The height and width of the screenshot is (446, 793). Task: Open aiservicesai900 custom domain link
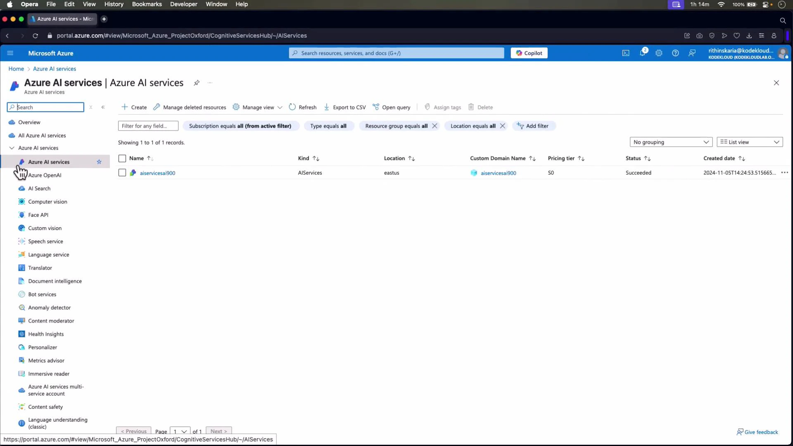click(x=498, y=173)
